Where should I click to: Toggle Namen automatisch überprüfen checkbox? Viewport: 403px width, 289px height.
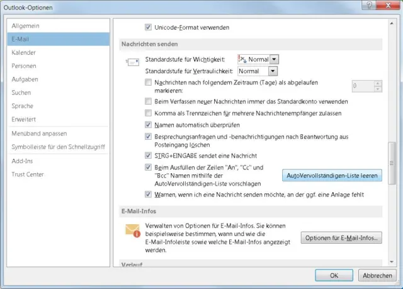click(148, 125)
